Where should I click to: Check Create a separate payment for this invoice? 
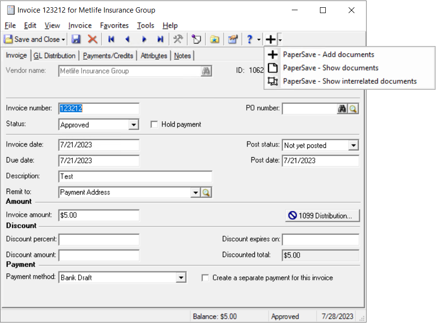point(205,278)
